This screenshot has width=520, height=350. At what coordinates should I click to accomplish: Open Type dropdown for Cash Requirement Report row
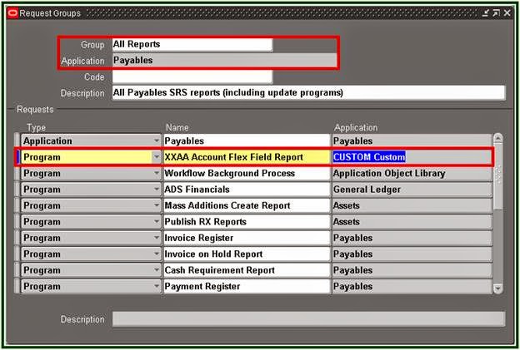[157, 270]
